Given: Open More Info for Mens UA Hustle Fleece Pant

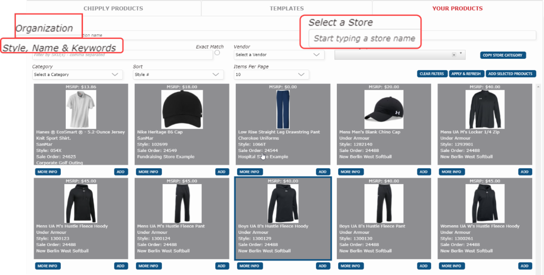Looking at the screenshot, I should pos(149,266).
